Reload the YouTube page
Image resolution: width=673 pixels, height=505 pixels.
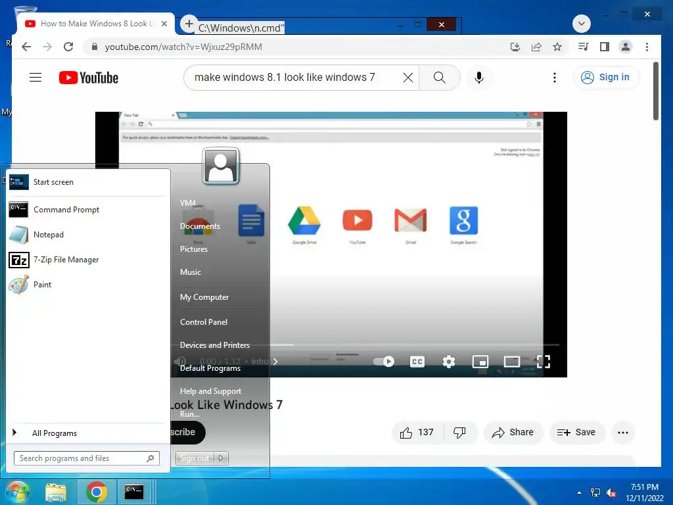pyautogui.click(x=68, y=47)
